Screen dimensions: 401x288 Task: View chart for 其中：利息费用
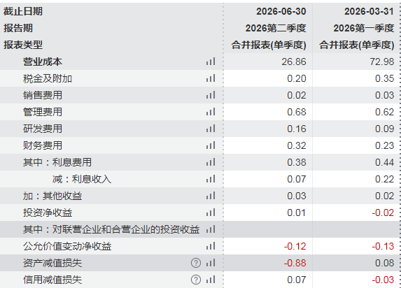(211, 162)
